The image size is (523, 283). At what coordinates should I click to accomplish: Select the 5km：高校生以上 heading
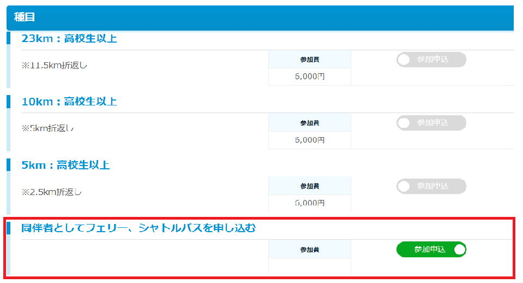pos(65,166)
